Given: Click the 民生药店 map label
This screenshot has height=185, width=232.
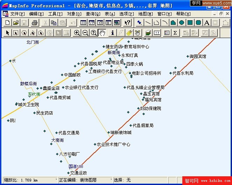Looking at the screenshot, I should [x=45, y=113].
